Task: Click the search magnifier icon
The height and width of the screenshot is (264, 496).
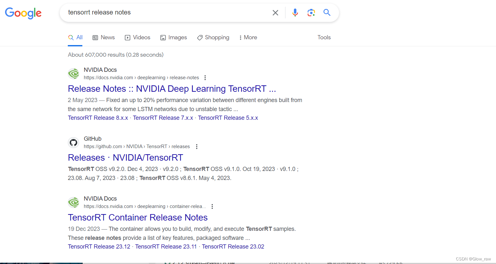Action: [x=327, y=12]
